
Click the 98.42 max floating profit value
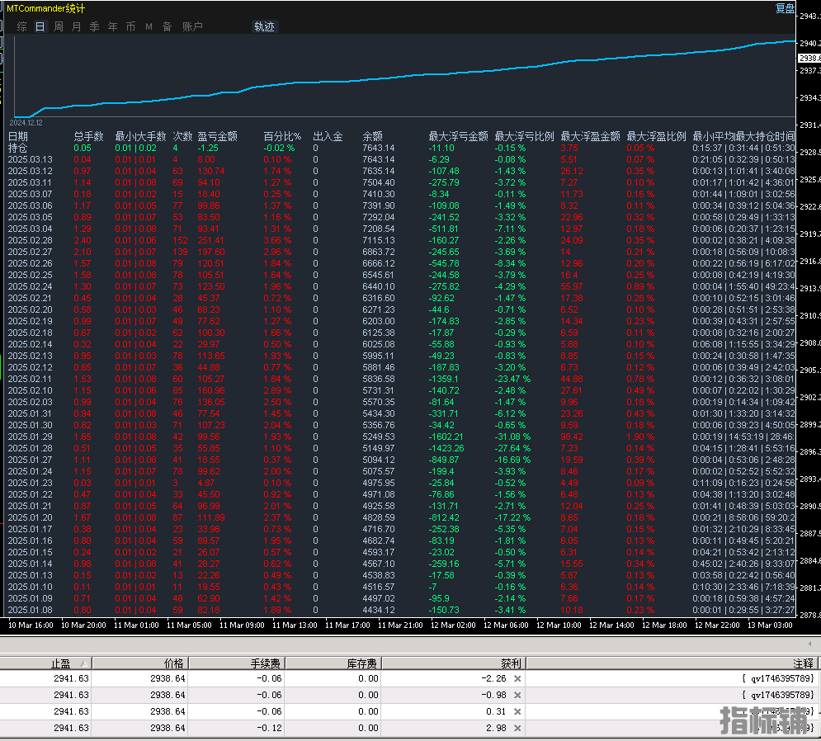click(572, 437)
